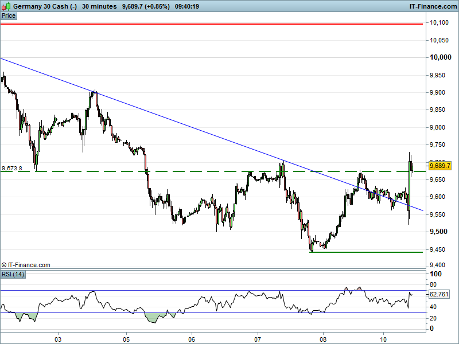Select the green dashed 9,673.8 level line
This screenshot has height=344, width=459.
pyautogui.click(x=213, y=171)
